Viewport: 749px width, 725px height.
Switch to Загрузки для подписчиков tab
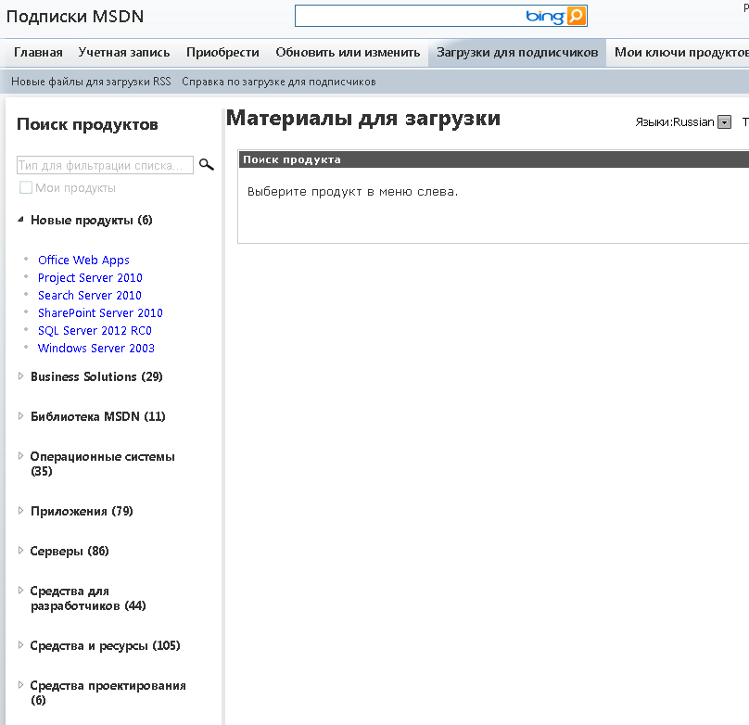tap(517, 53)
